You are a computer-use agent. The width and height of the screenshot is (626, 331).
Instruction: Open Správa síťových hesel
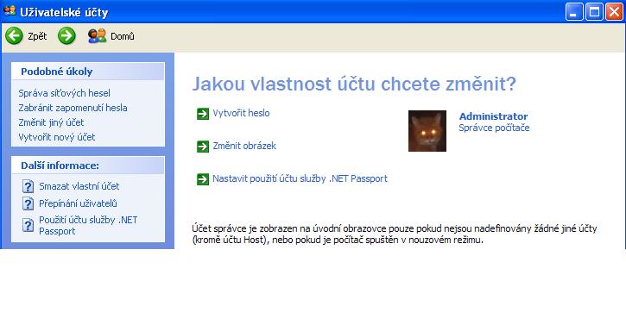point(64,93)
